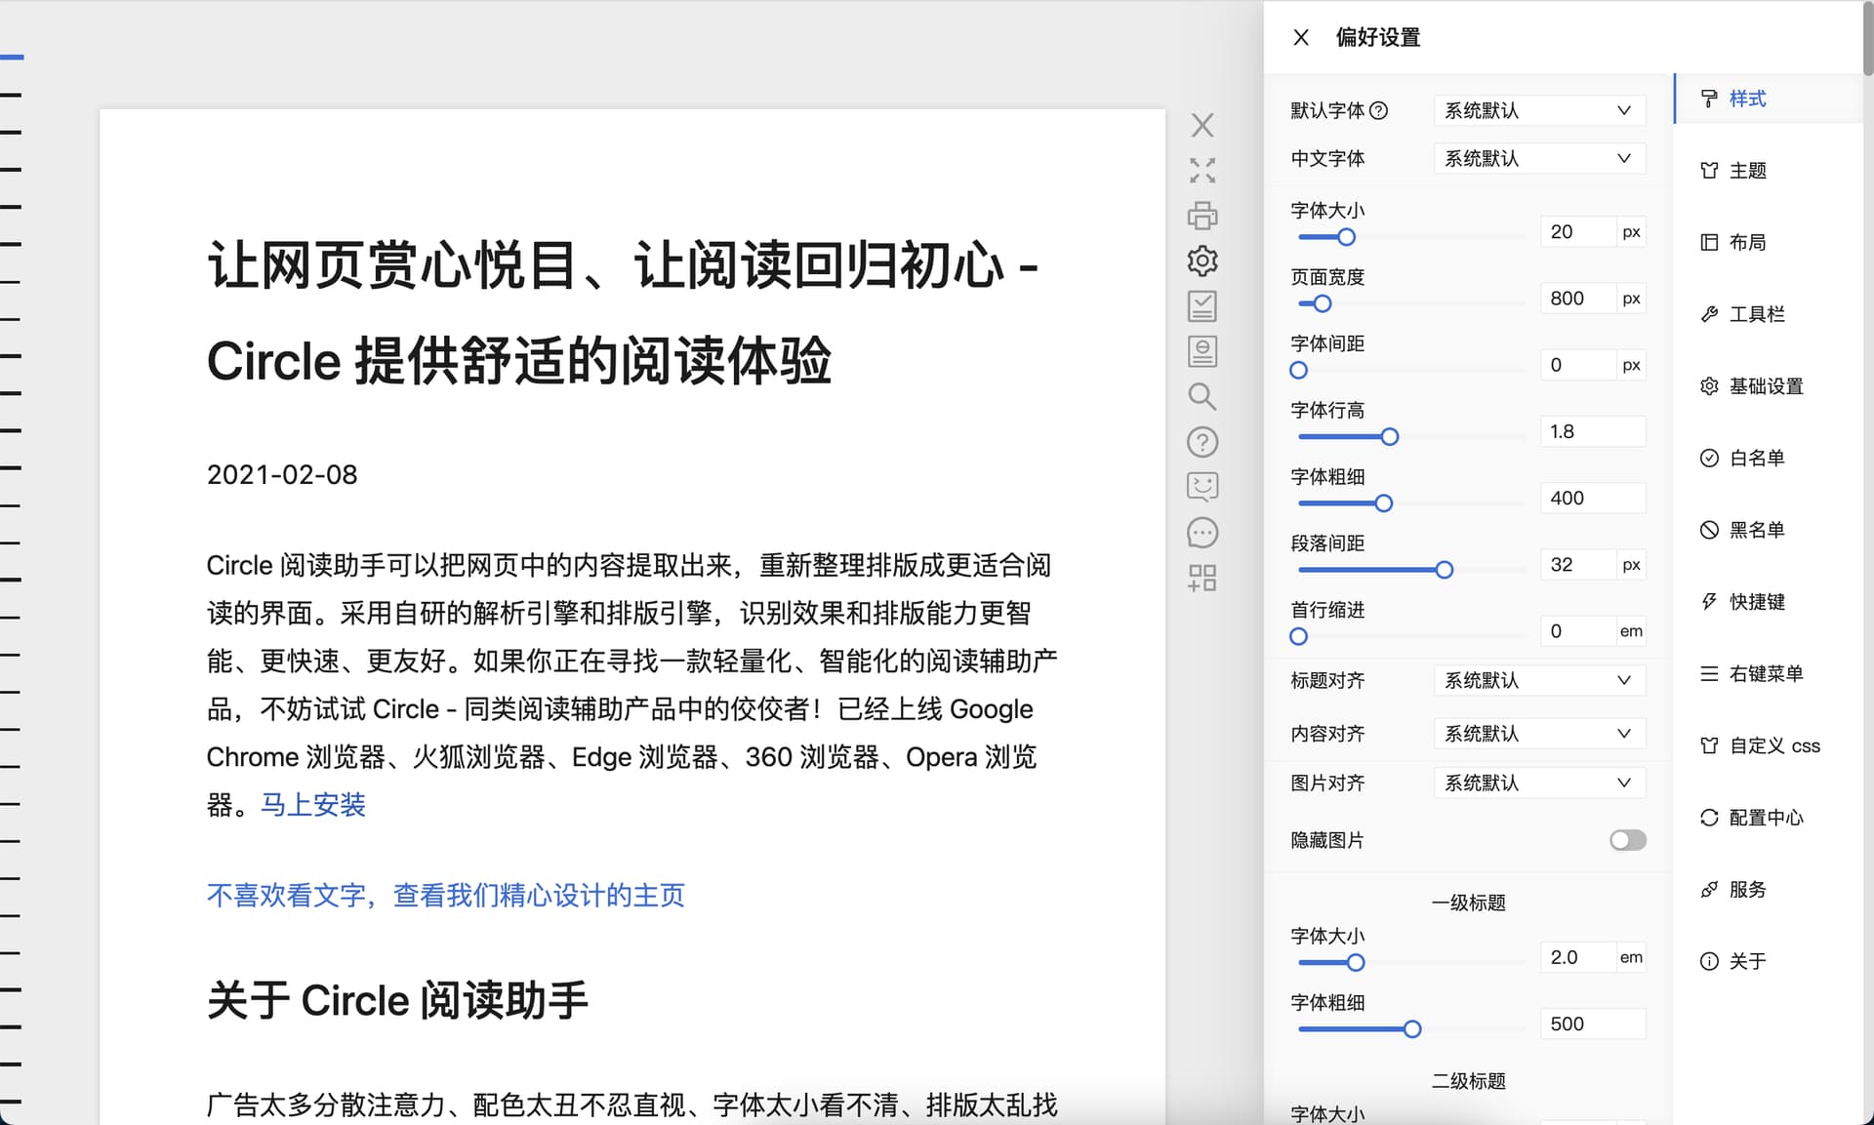Click the chat bubble comment icon
The width and height of the screenshot is (1874, 1125).
click(x=1202, y=533)
